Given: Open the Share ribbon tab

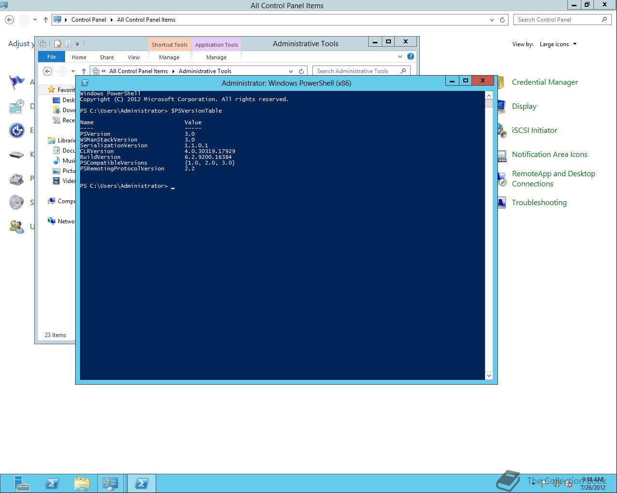Looking at the screenshot, I should 107,57.
